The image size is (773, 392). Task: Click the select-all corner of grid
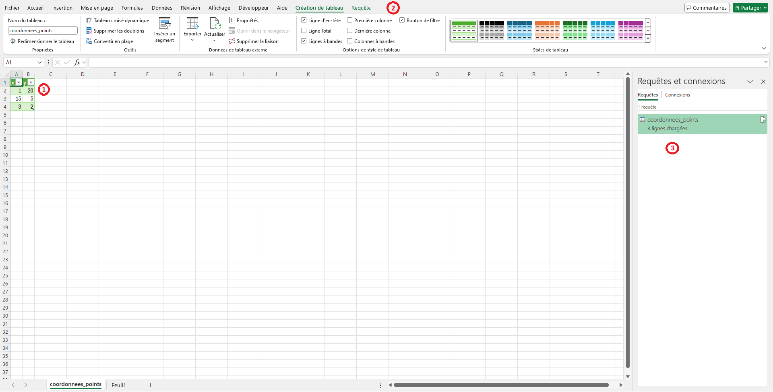pos(6,74)
